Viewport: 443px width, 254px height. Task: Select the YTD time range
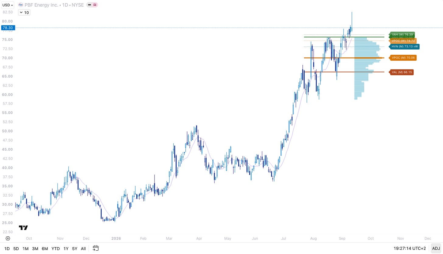(x=55, y=249)
